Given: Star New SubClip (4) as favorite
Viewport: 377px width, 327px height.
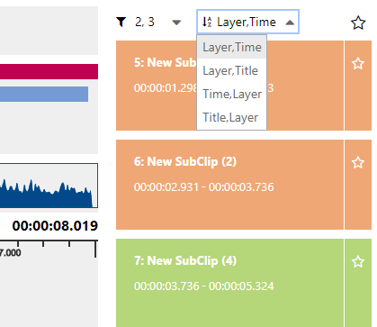Looking at the screenshot, I should [358, 262].
